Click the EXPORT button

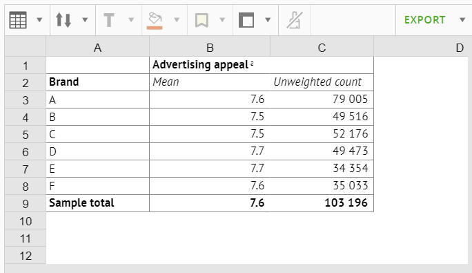tap(425, 20)
